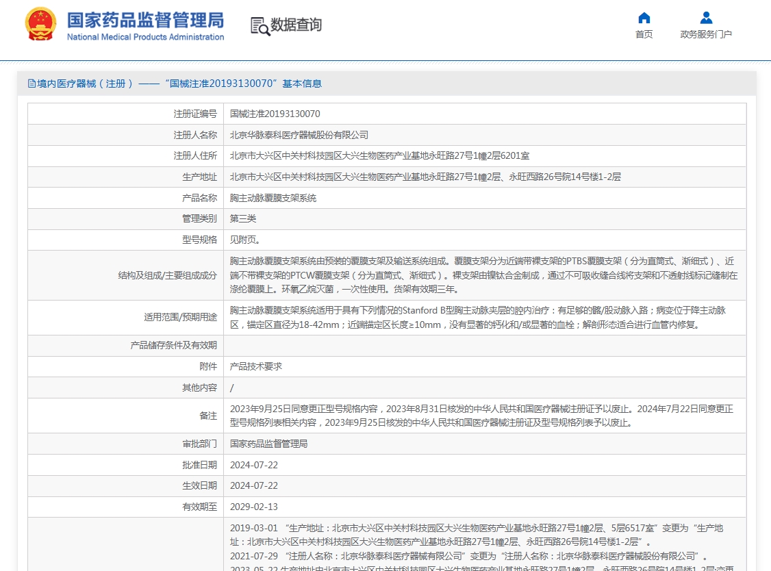Click the document icon before 境内医疗器械
Image resolution: width=771 pixels, height=571 pixels.
tap(31, 84)
